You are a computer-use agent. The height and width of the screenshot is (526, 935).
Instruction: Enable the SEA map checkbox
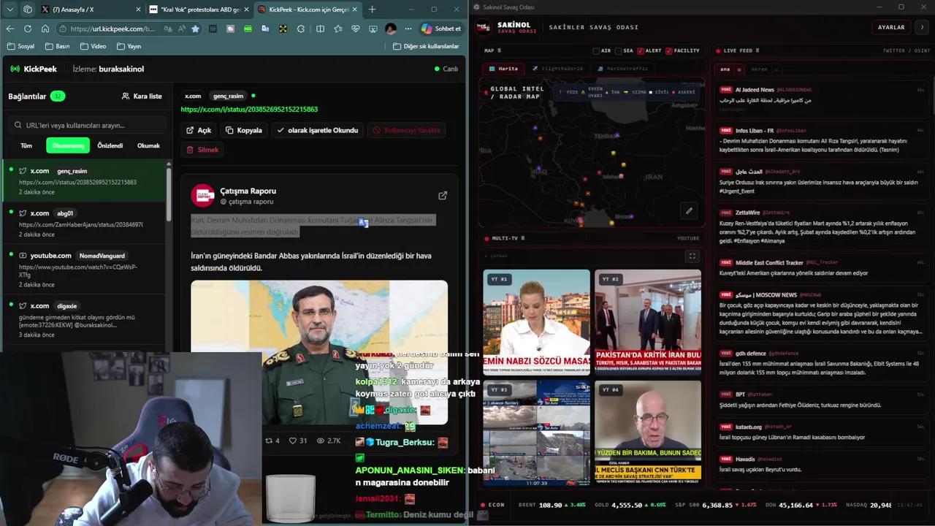tap(618, 51)
